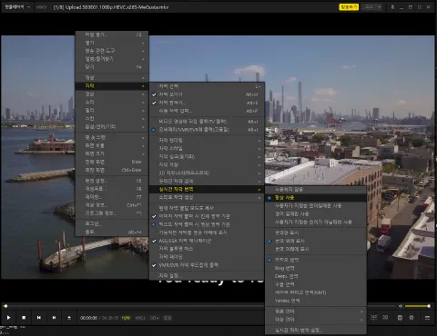Select overlay/VMR/EVR output radio option
Viewport: 437px width, 336px height.
207,130
